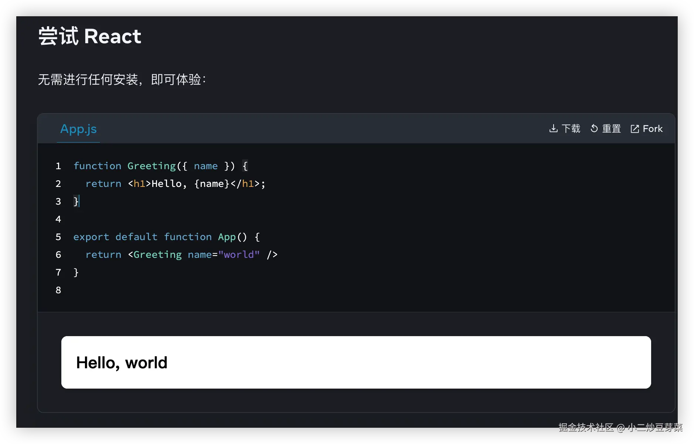This screenshot has height=444, width=694.
Task: Click the default keyword on line 5
Action: [x=136, y=237]
